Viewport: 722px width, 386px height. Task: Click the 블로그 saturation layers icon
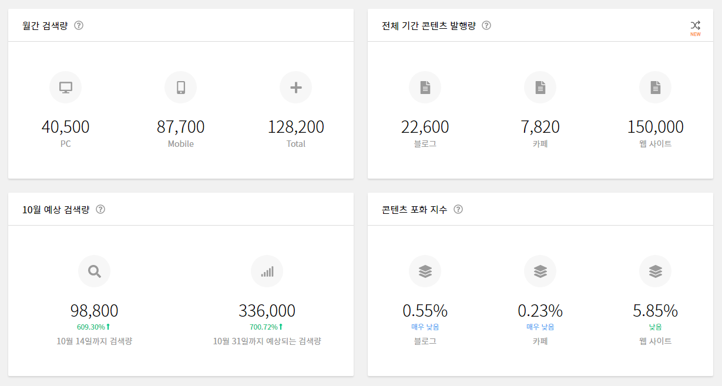425,271
